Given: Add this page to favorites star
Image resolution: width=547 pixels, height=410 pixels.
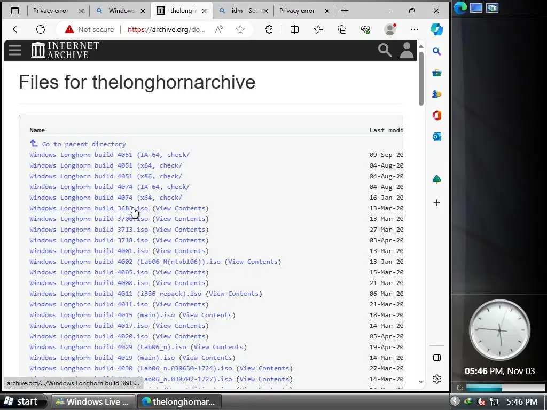Looking at the screenshot, I should 240,29.
